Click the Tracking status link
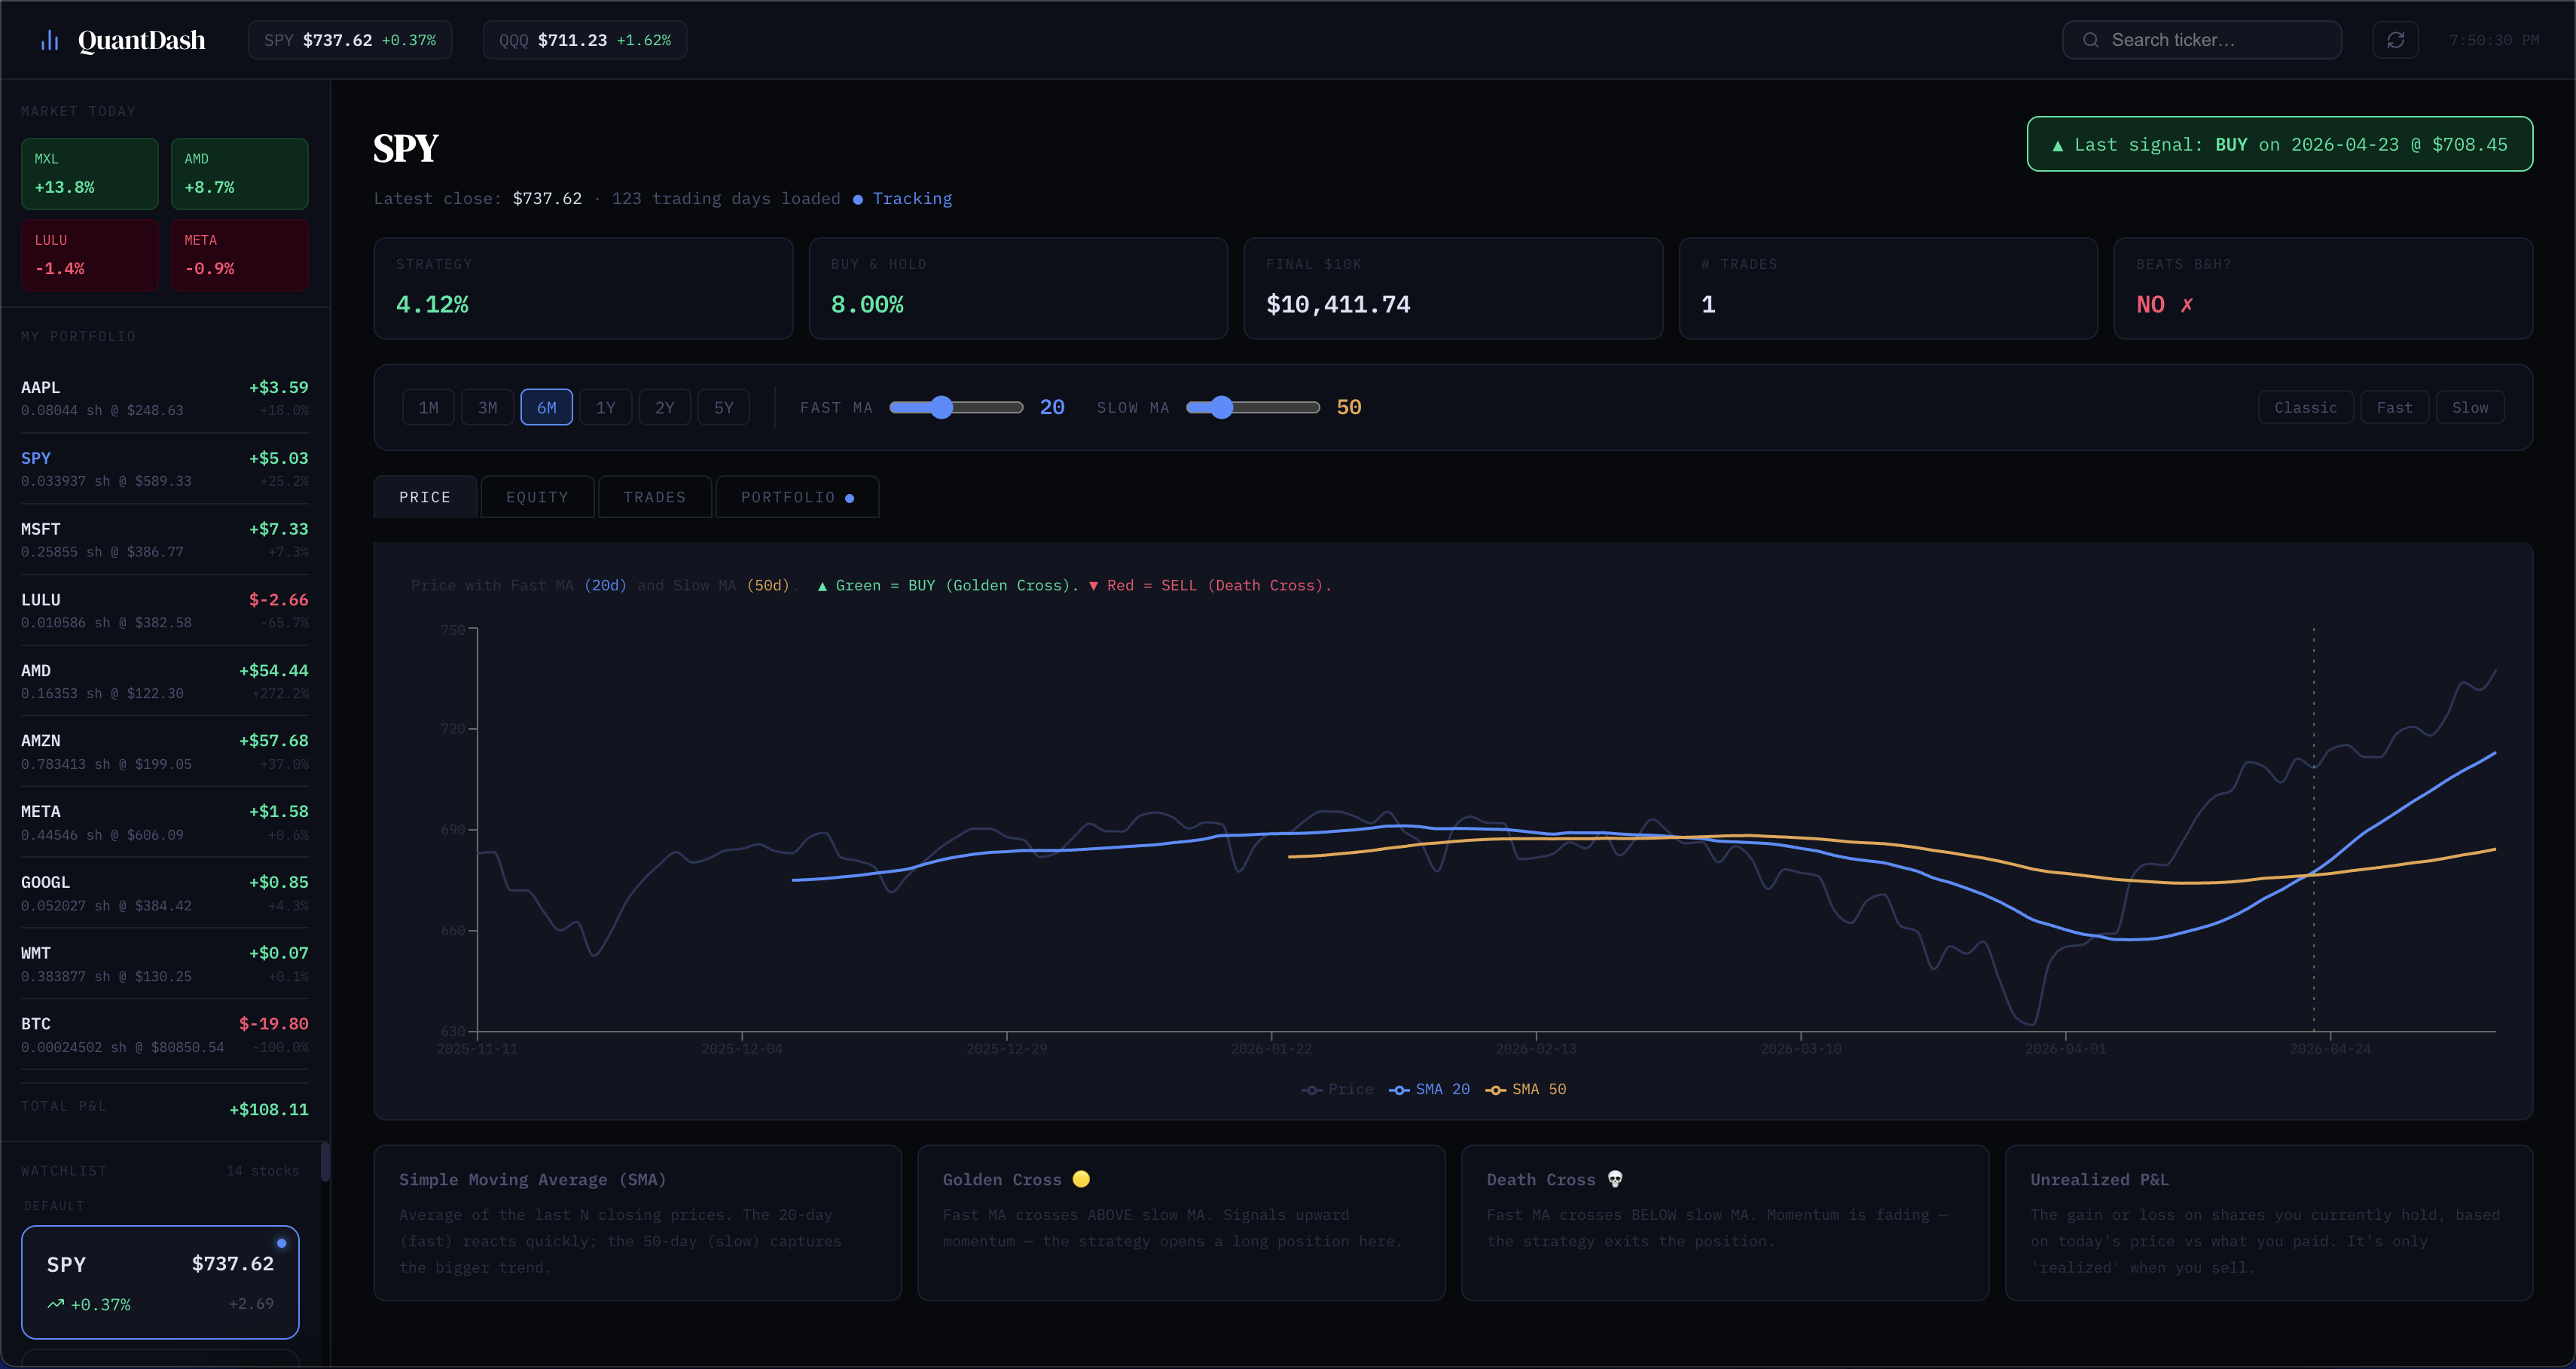The width and height of the screenshot is (2576, 1369). point(912,199)
